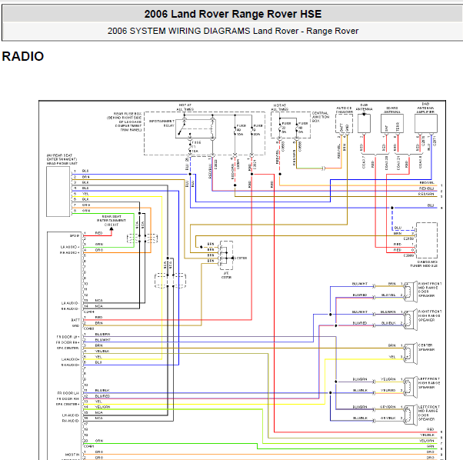463x460 pixels.
Task: Click the left front mid range speaker symbol
Action: (x=411, y=415)
